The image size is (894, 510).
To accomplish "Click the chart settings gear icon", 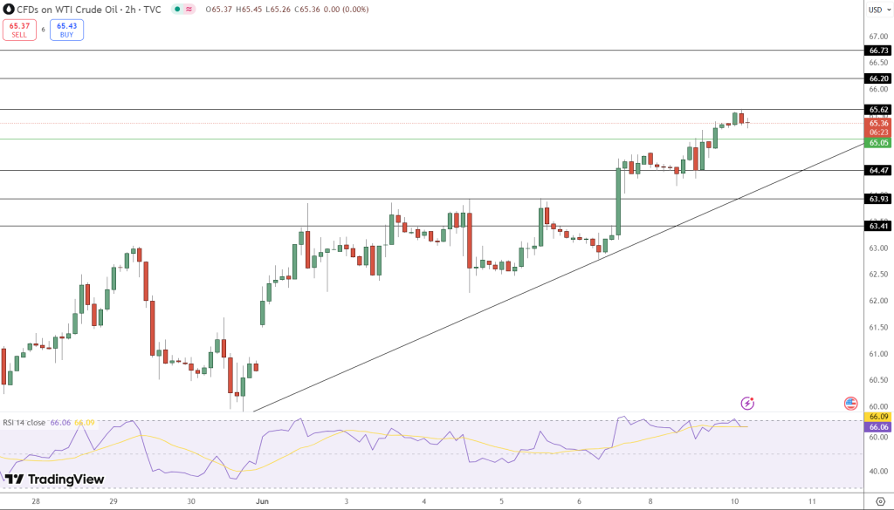I will pos(880,501).
